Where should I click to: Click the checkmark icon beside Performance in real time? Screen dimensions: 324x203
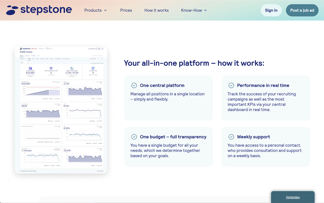pos(231,86)
